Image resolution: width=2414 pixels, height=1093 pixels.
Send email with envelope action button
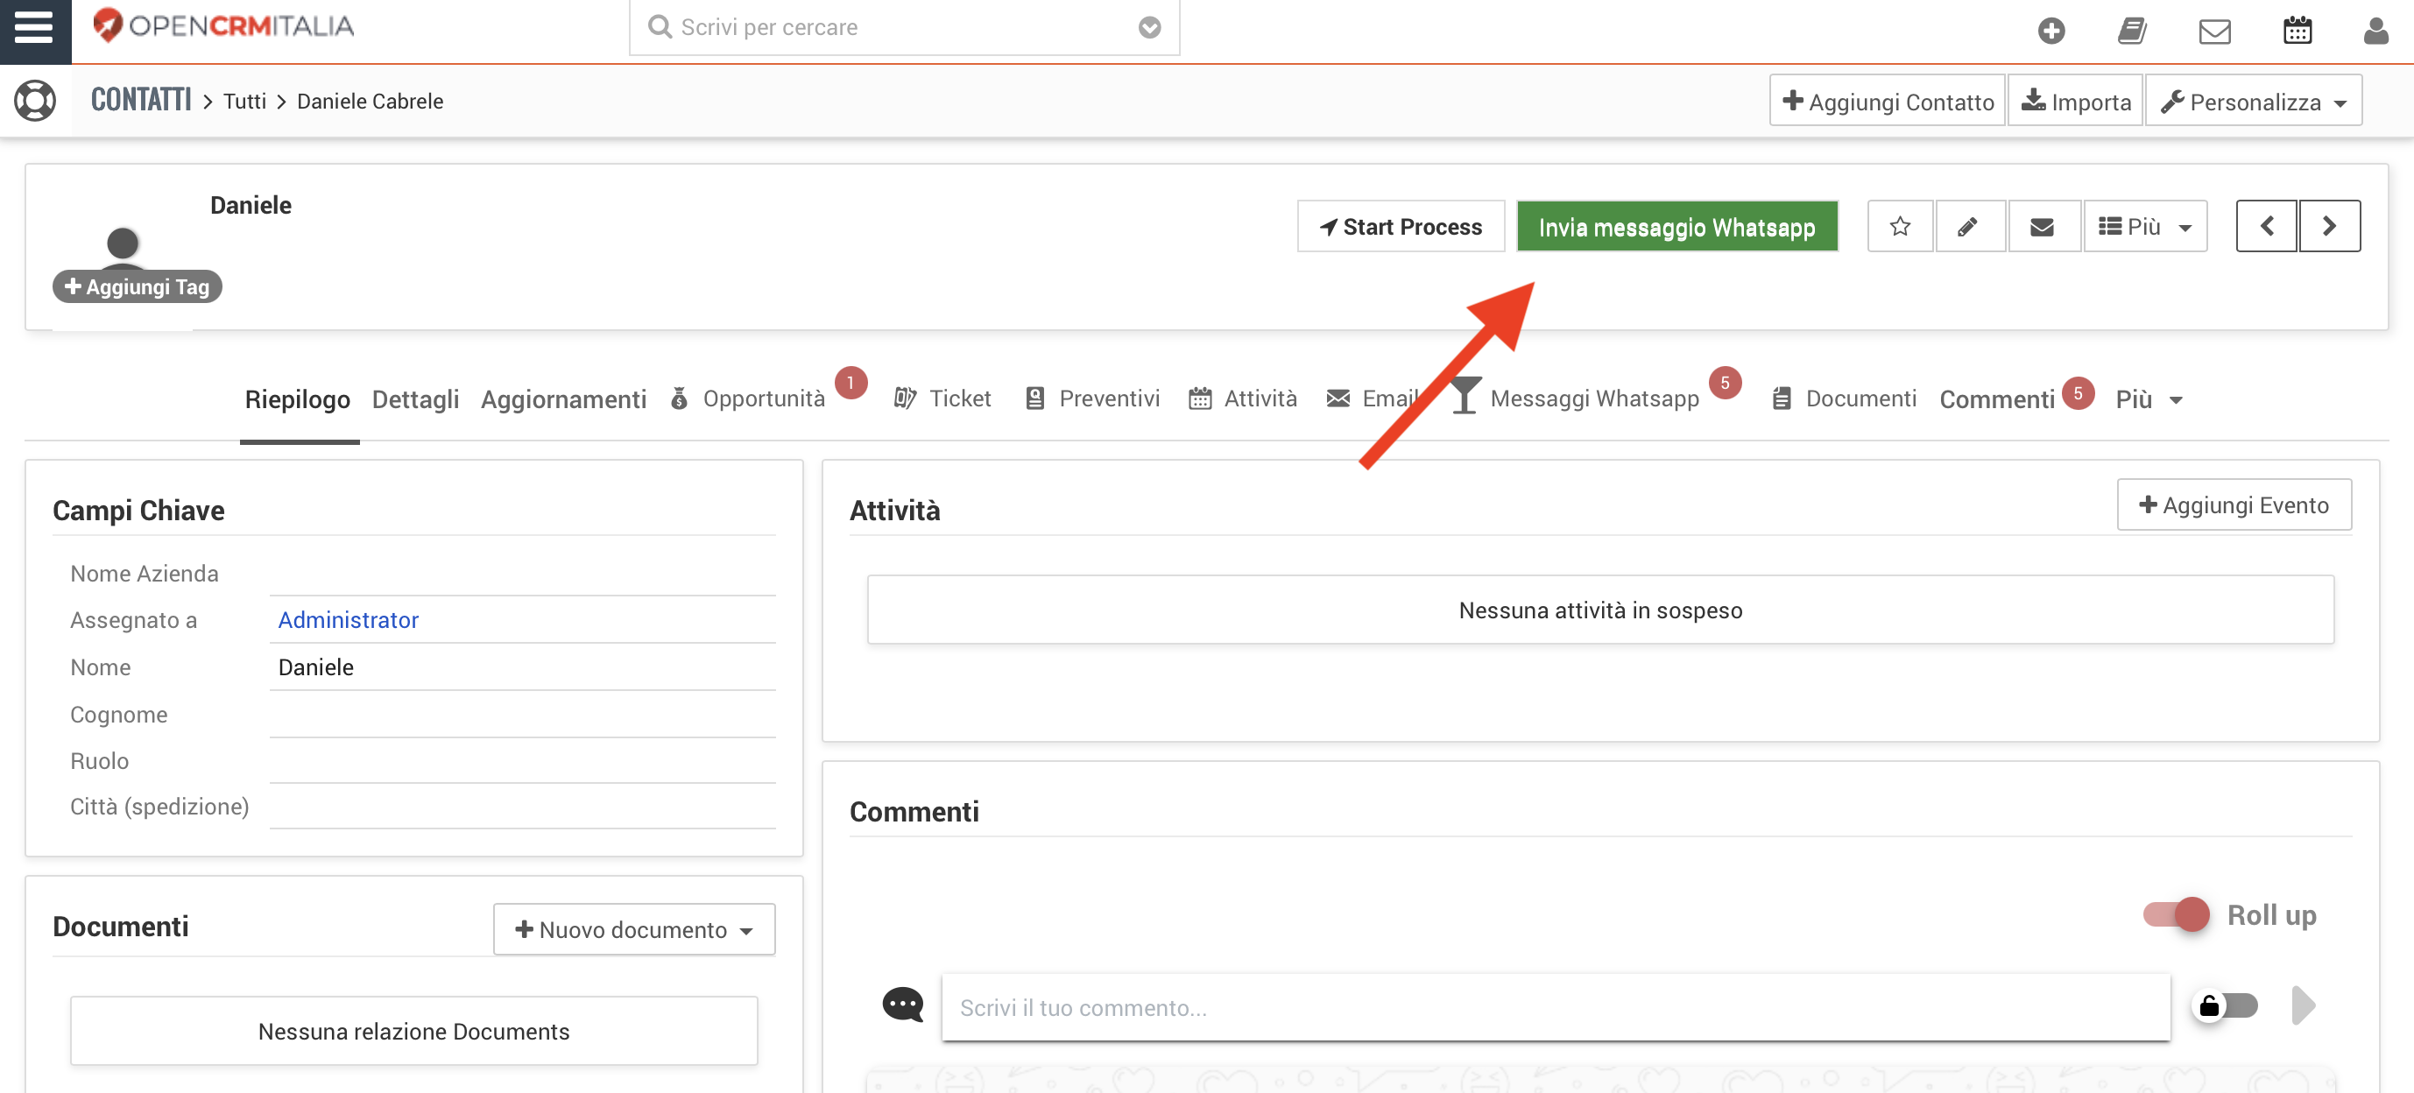tap(2042, 226)
